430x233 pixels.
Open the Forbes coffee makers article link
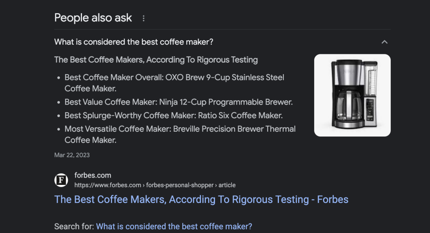[201, 199]
